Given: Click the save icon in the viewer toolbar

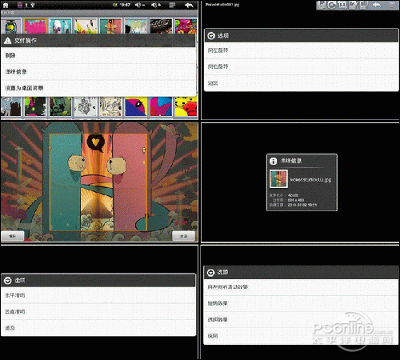Looking at the screenshot, I should pyautogui.click(x=322, y=5).
